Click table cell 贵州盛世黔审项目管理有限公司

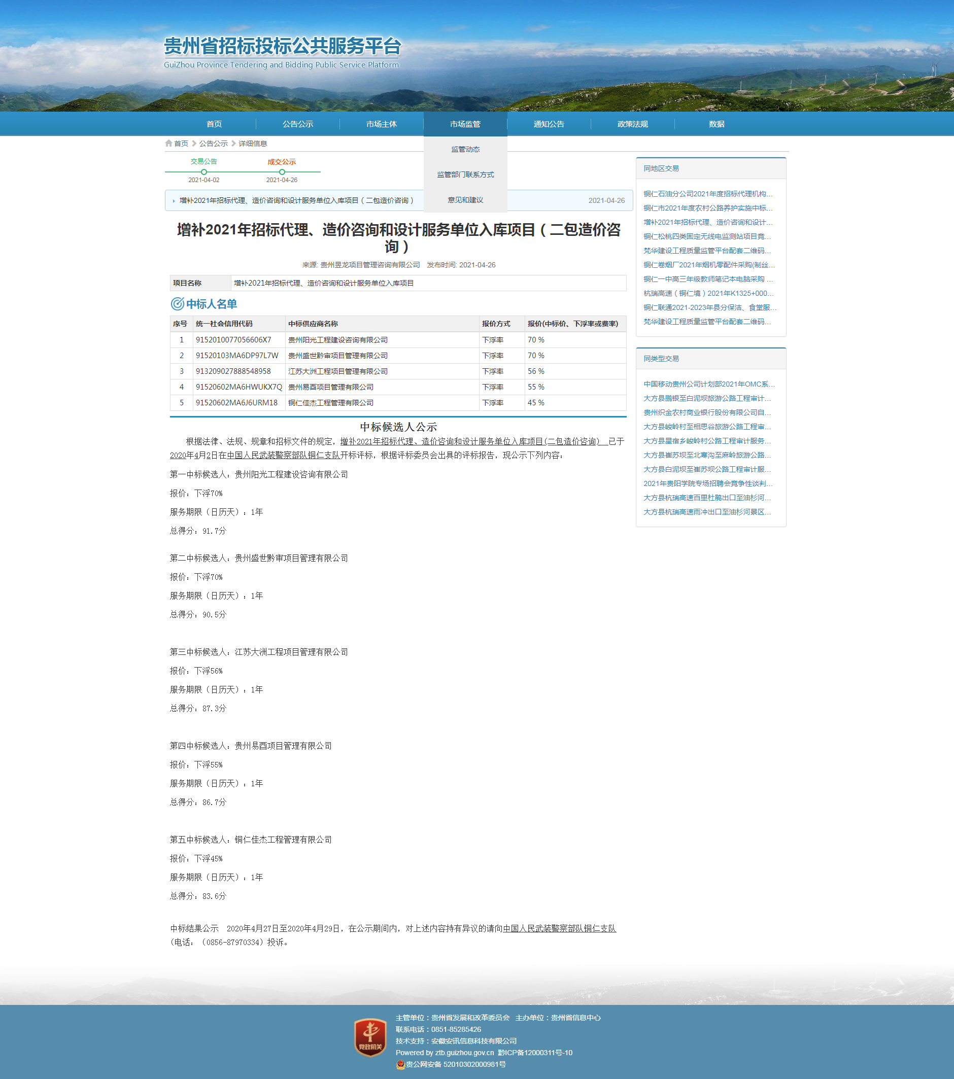point(381,356)
